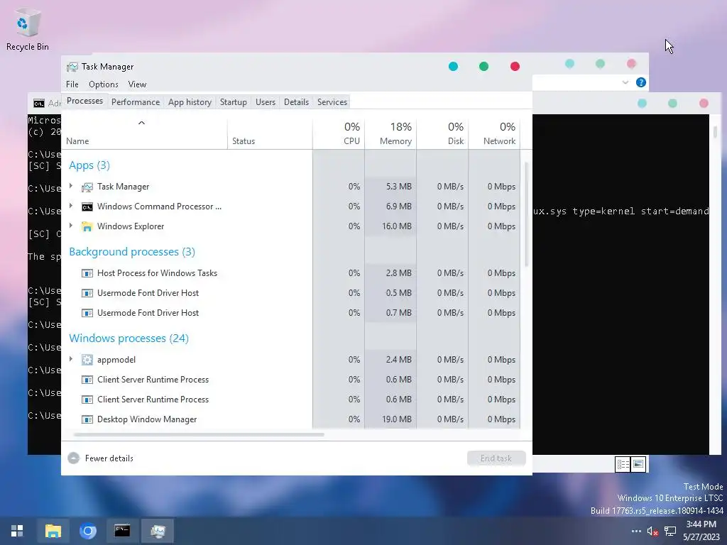Screen dimensions: 727x545
Task: Launch the browser from the taskbar
Action: [x=87, y=531]
